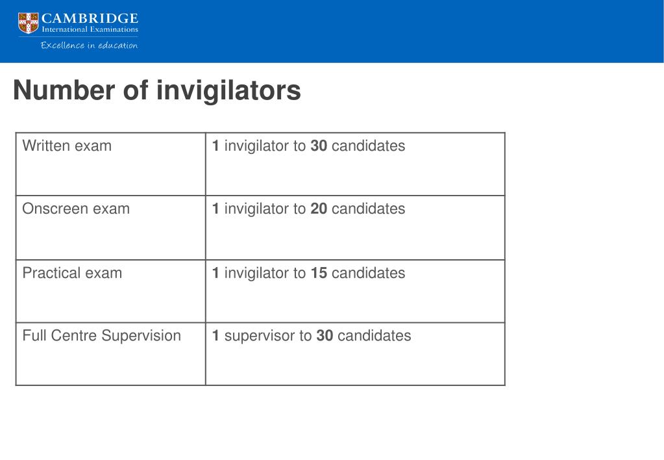Click the Written exam table cell
Screen dimensions: 664x460
pyautogui.click(x=110, y=164)
